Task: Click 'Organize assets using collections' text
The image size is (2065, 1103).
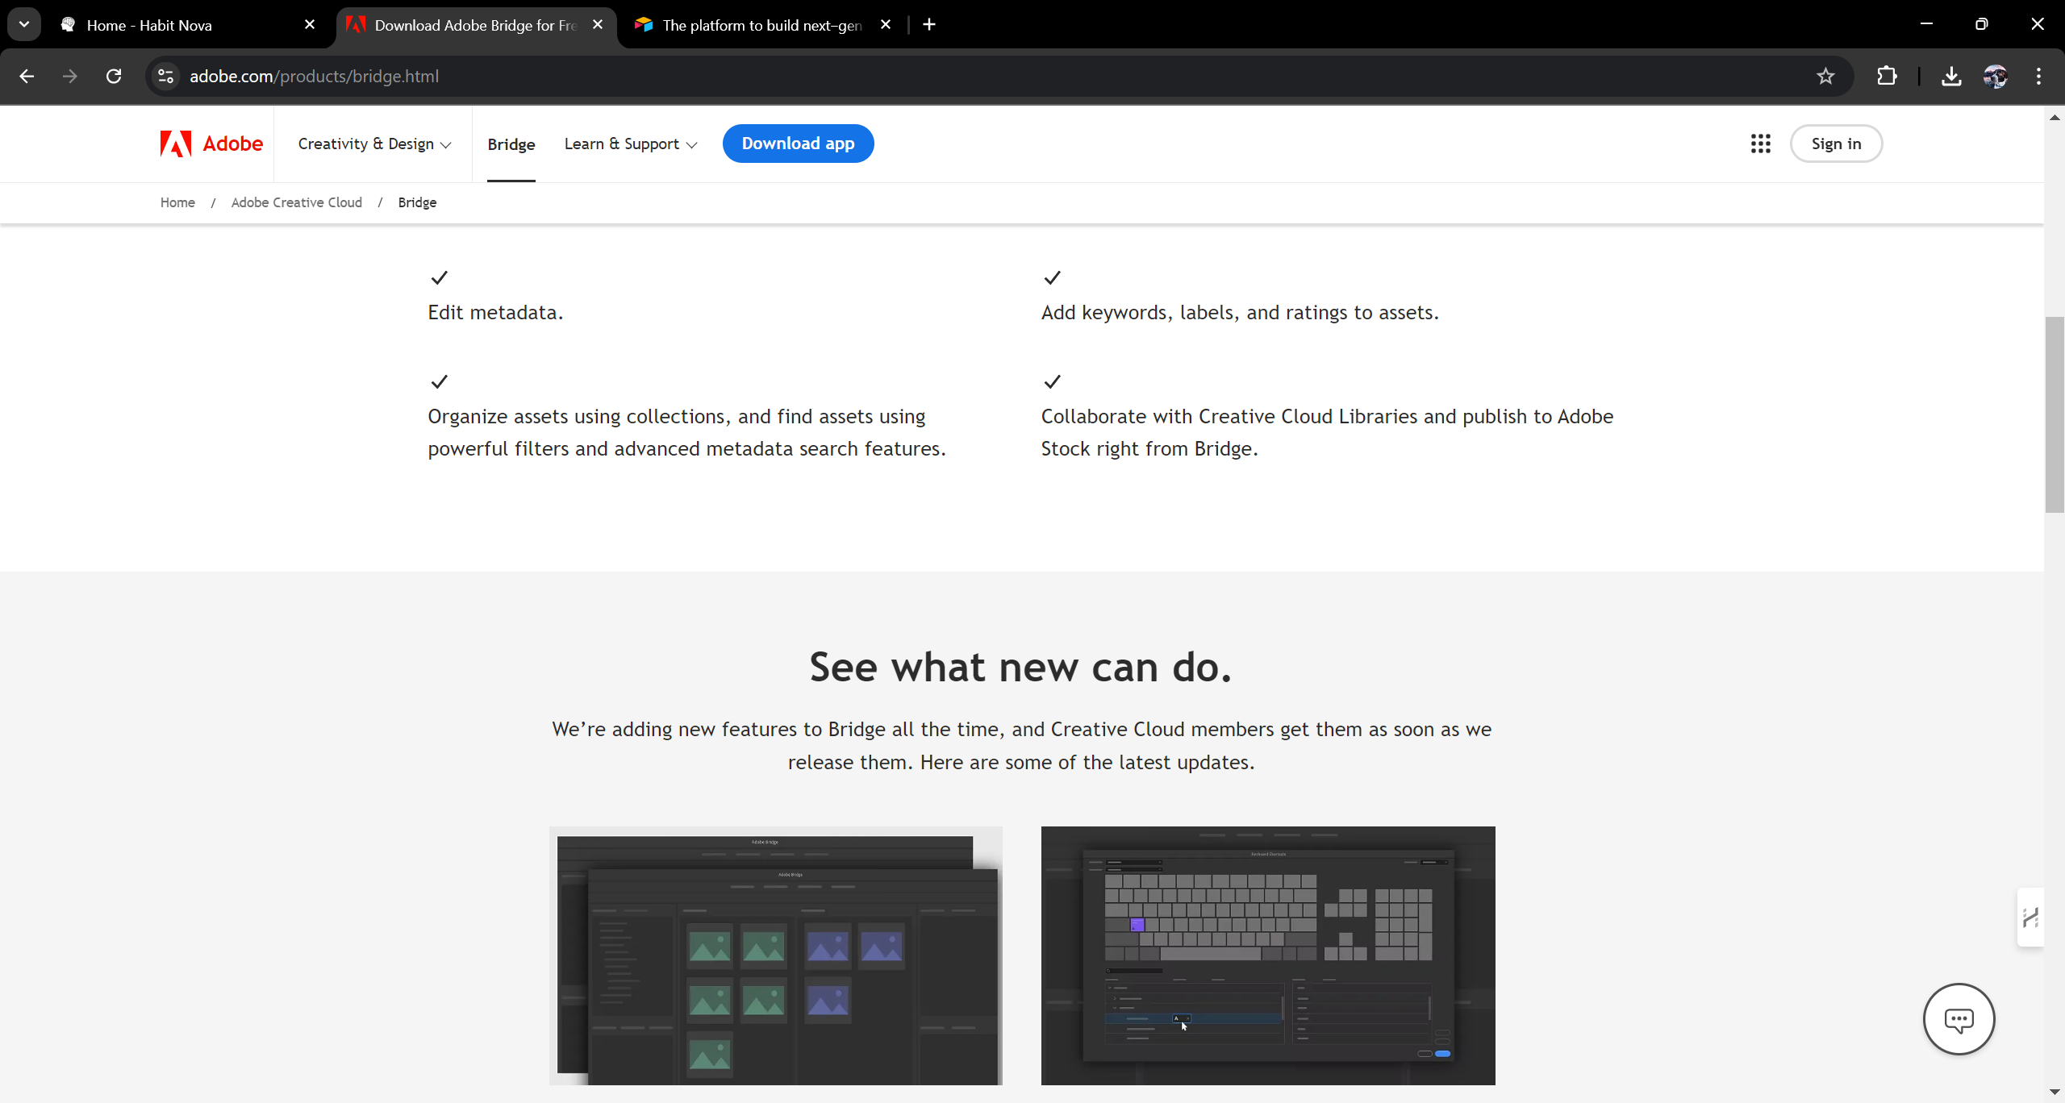Action: point(686,432)
